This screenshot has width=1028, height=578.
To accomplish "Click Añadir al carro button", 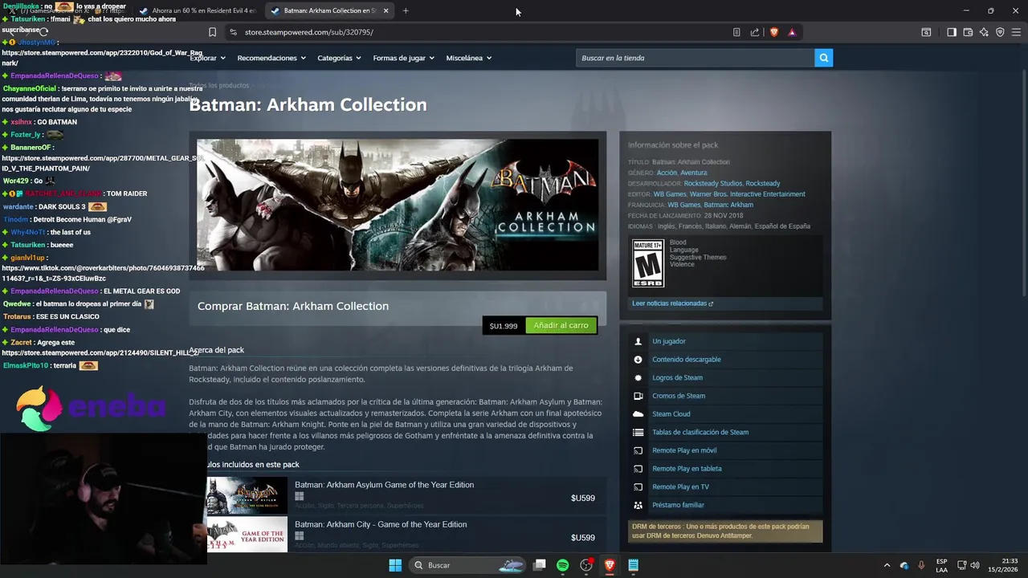I will [561, 325].
